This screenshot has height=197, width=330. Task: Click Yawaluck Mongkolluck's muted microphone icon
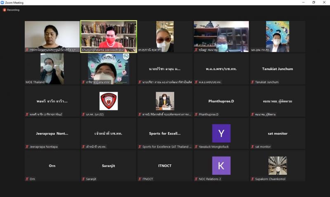196,147
